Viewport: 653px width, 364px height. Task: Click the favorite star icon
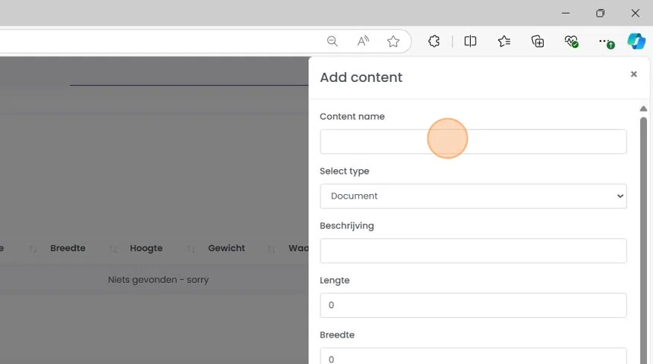point(393,42)
